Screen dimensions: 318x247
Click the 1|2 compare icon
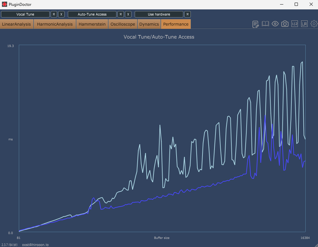click(x=295, y=24)
